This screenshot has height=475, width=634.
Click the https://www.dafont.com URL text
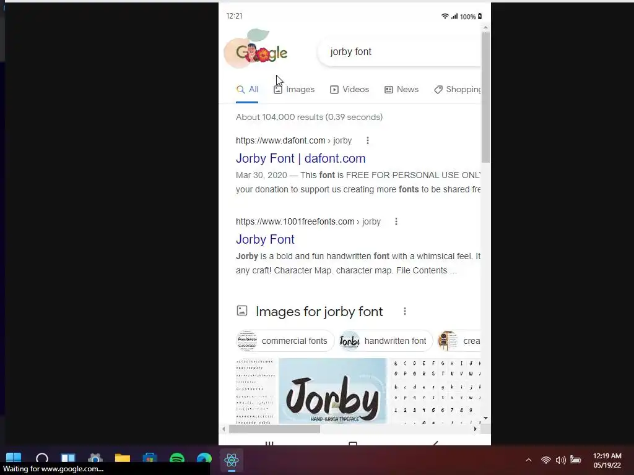point(280,140)
